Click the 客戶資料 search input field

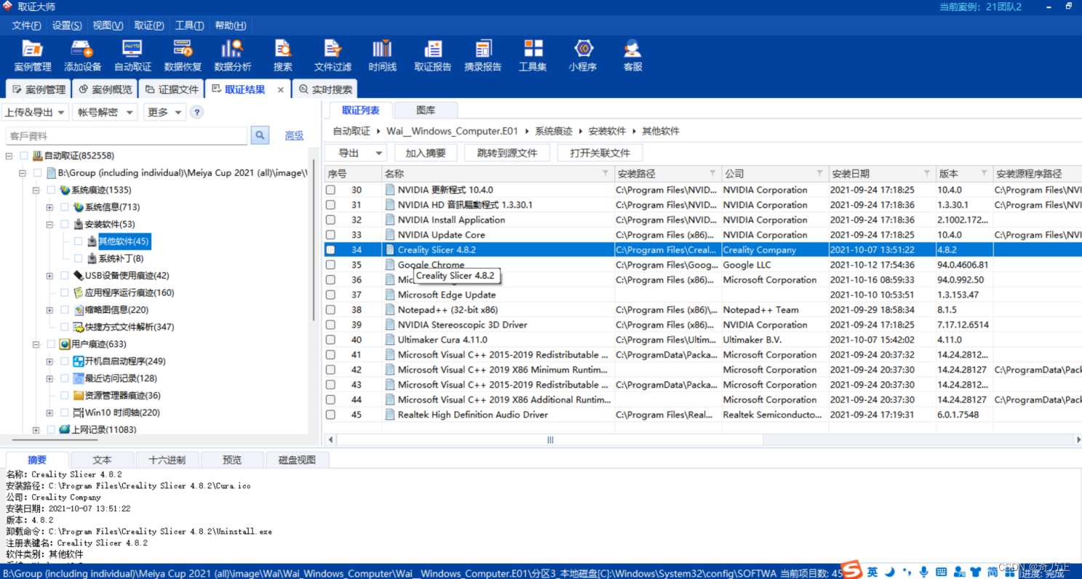coord(127,136)
